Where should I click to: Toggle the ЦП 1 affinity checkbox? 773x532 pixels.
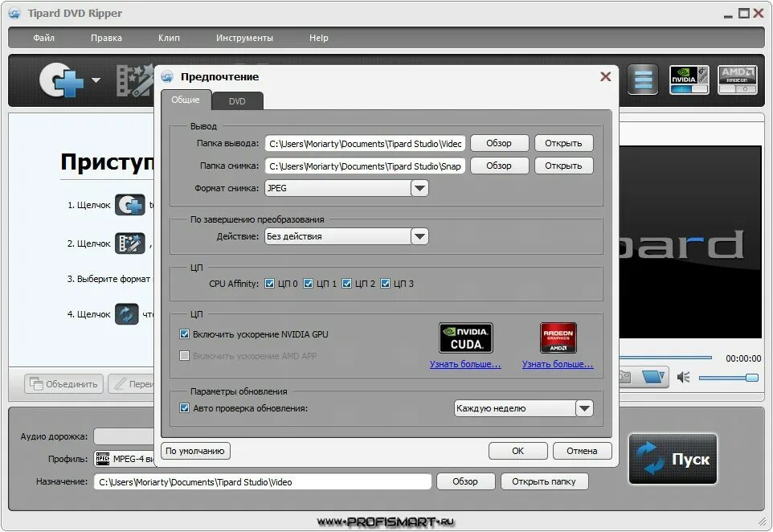point(308,284)
